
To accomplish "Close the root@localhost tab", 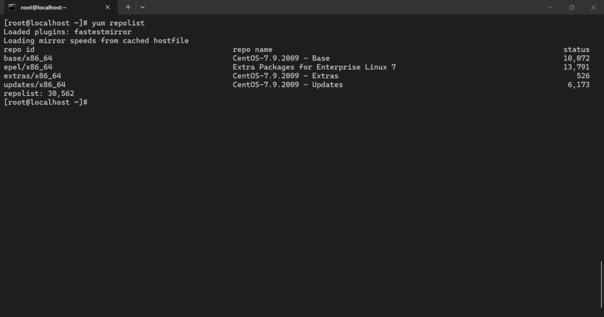I will coord(107,7).
